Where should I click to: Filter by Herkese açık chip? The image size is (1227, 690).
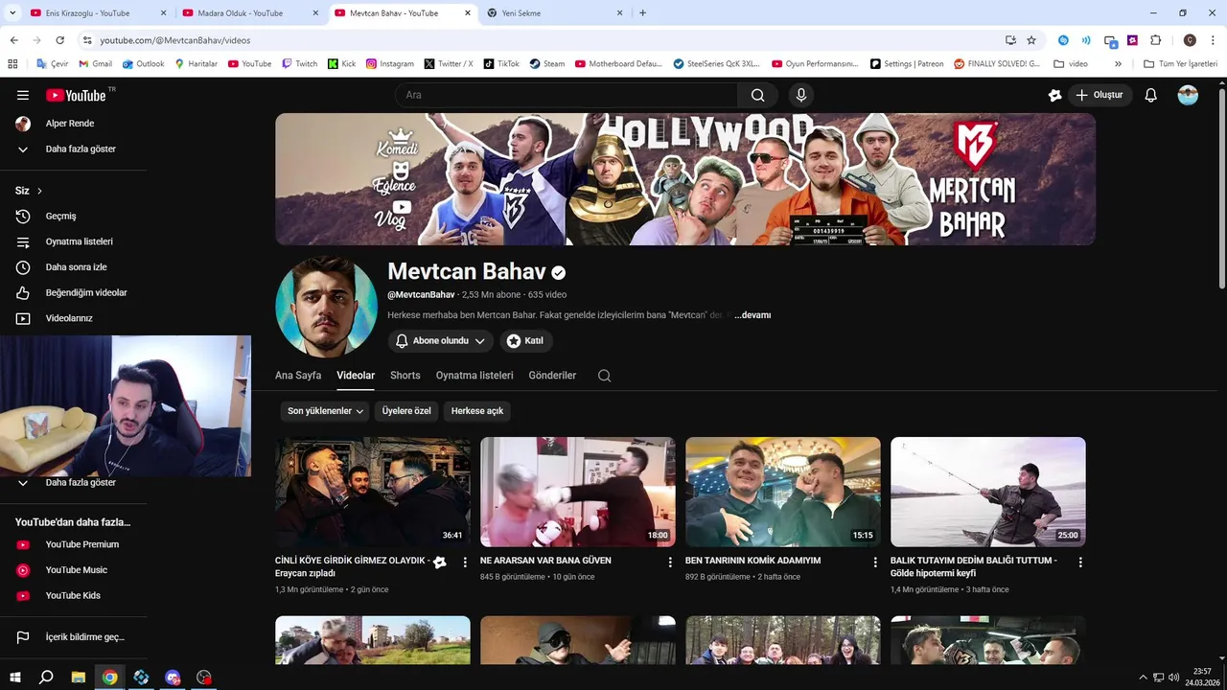click(477, 411)
